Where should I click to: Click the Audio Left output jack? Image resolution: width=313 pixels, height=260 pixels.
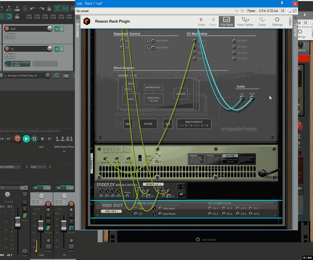click(x=242, y=98)
